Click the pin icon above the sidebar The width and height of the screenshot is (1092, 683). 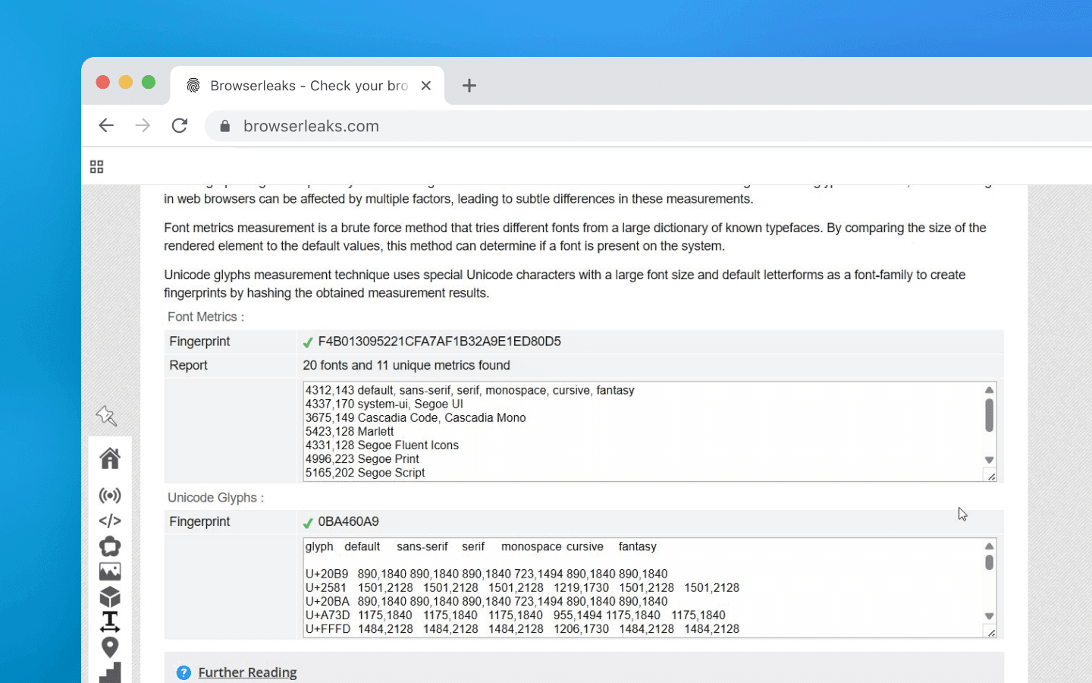click(x=106, y=415)
